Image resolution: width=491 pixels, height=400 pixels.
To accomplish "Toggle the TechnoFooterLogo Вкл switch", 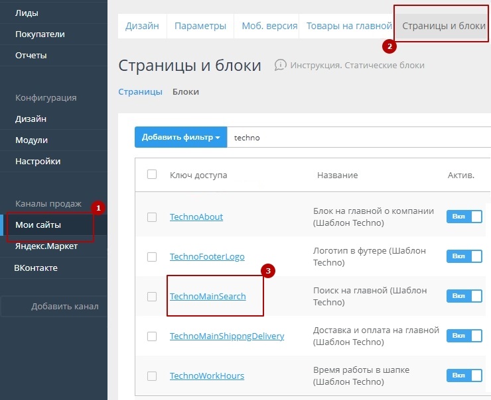I will [464, 256].
